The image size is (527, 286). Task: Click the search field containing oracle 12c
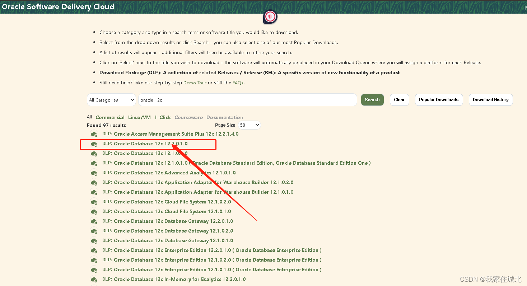click(248, 100)
